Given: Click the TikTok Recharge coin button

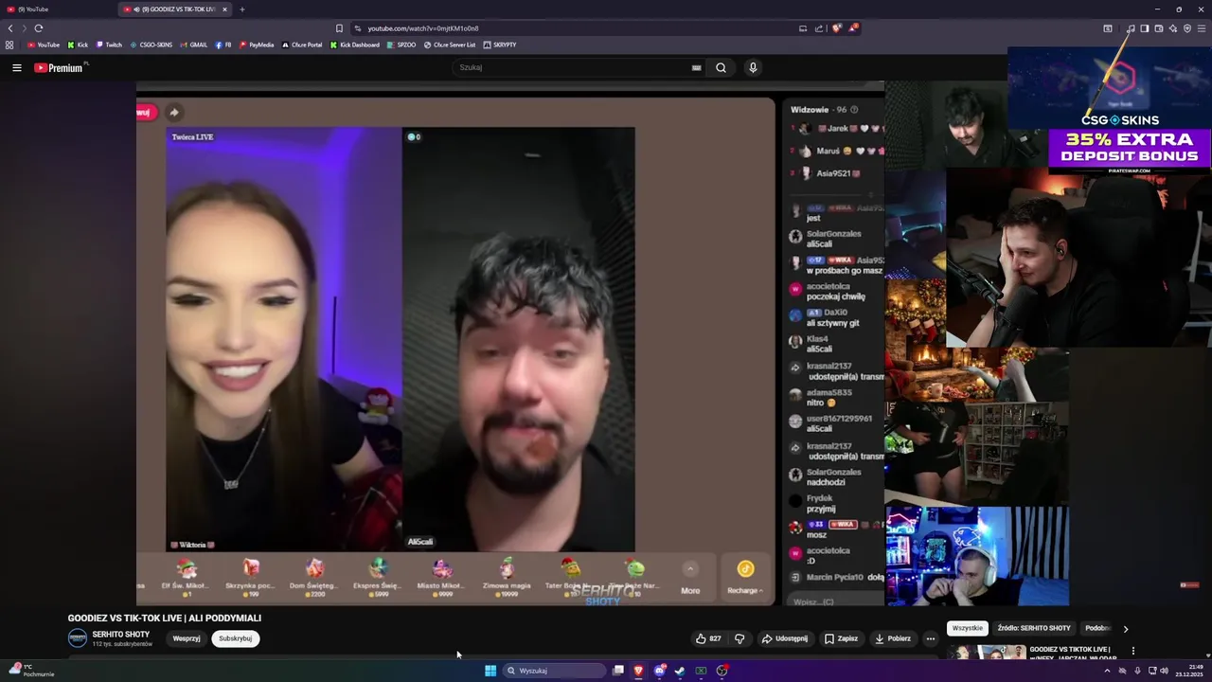Looking at the screenshot, I should 745,575.
